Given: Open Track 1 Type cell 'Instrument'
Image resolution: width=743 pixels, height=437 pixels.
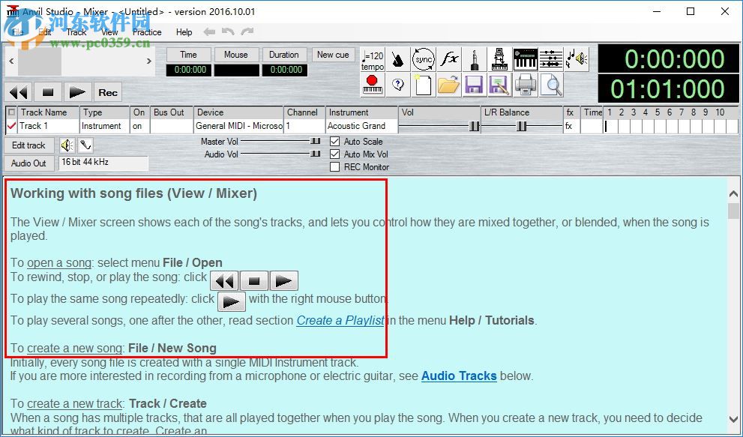Looking at the screenshot, I should pyautogui.click(x=104, y=126).
